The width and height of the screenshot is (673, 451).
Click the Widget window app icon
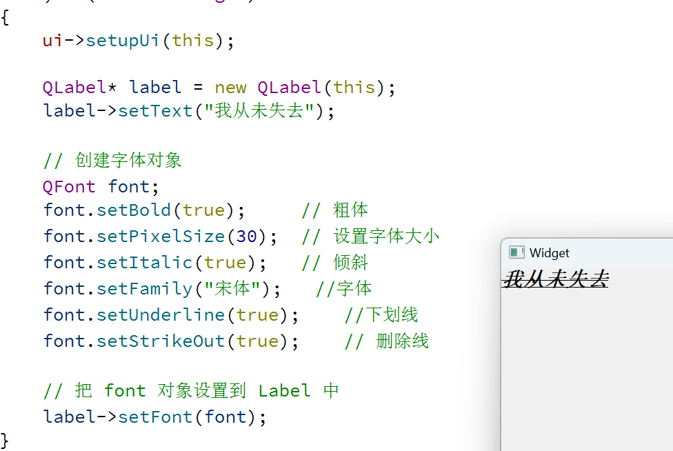point(516,253)
